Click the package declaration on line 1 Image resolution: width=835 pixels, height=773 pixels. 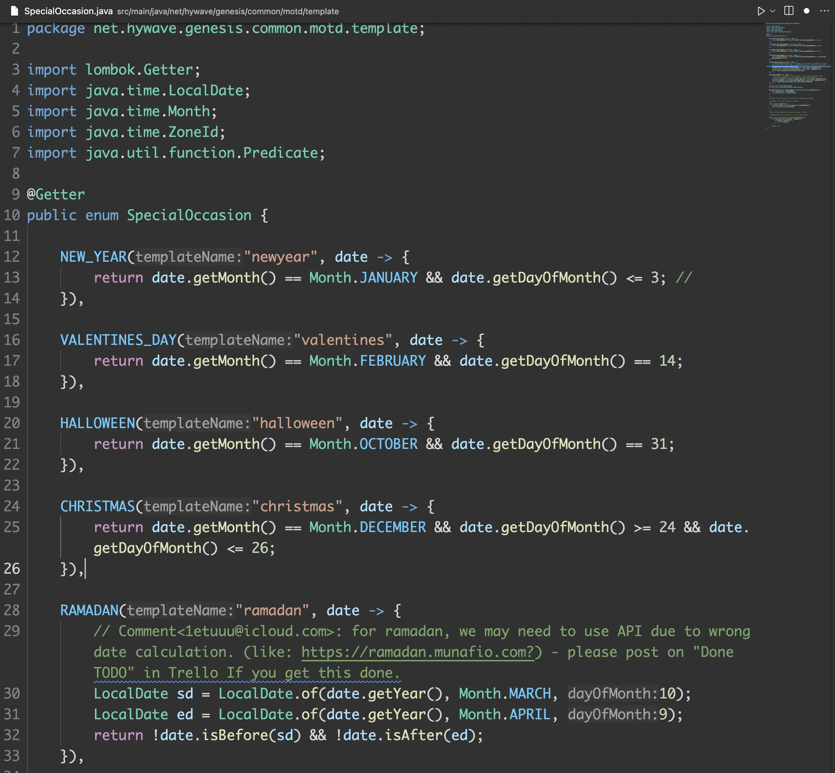[x=226, y=29]
